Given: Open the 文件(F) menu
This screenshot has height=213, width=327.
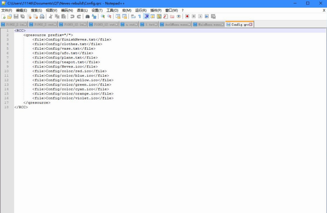Looking at the screenshot, I should pos(7,10).
